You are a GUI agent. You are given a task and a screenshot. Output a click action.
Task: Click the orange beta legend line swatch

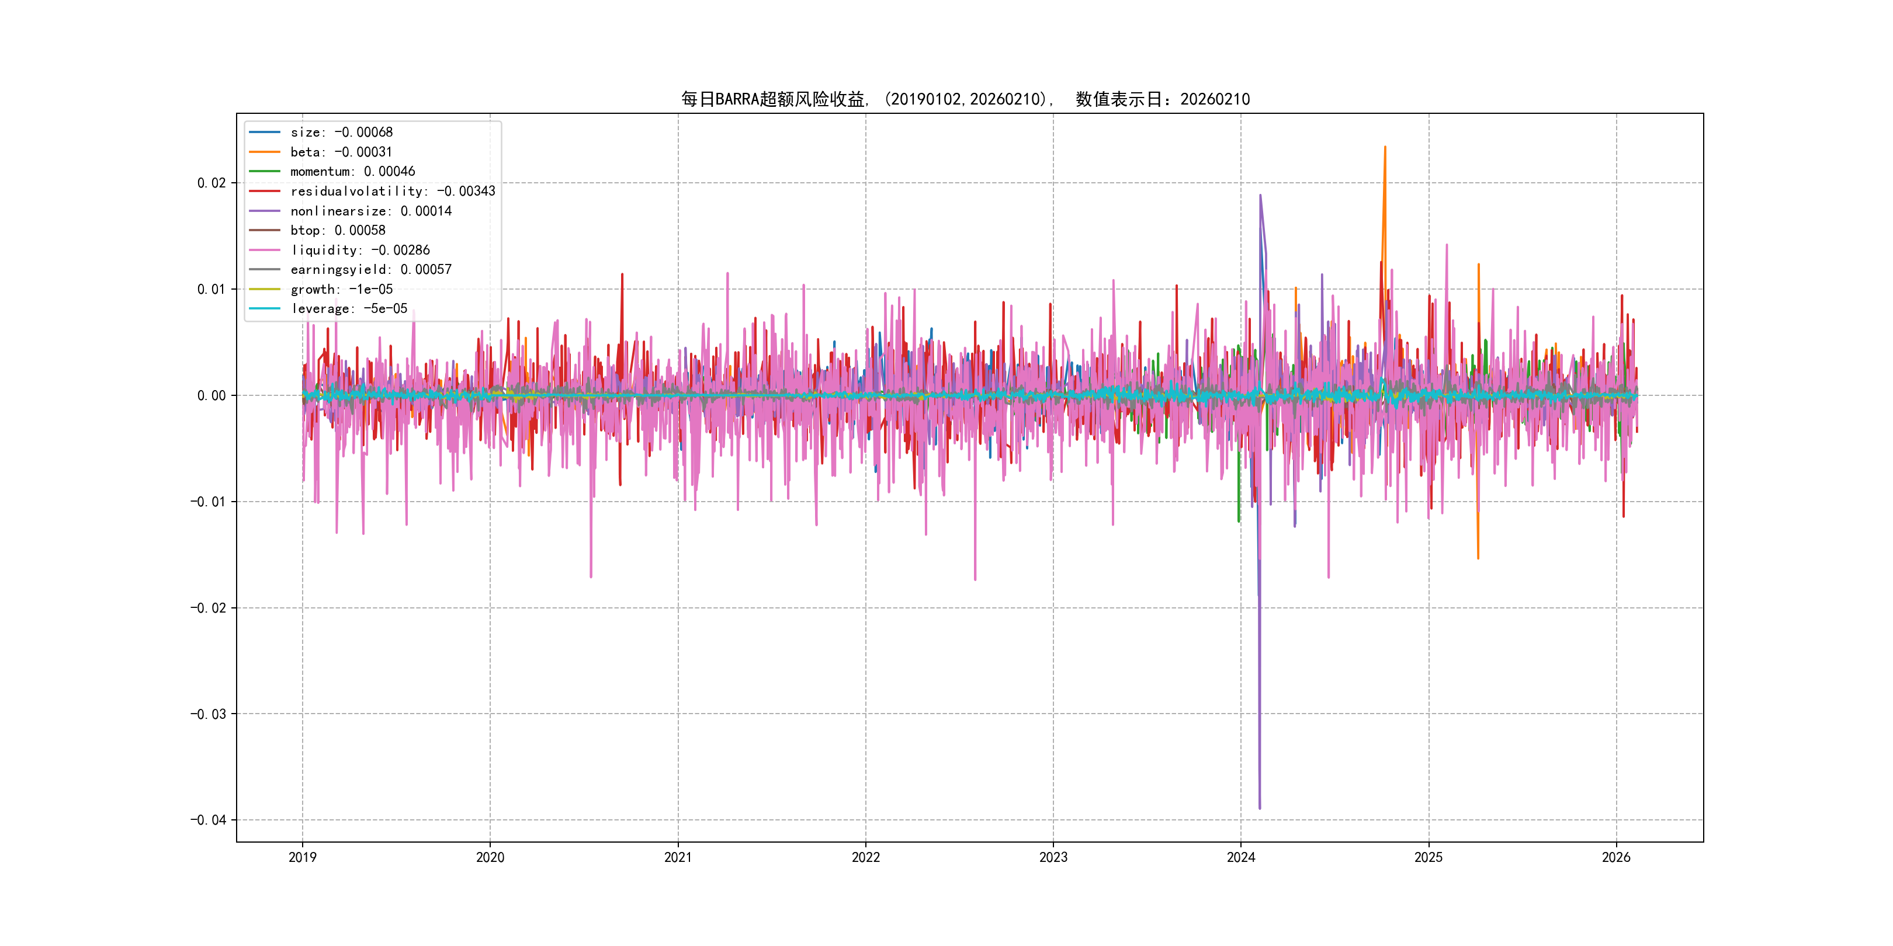tap(265, 152)
